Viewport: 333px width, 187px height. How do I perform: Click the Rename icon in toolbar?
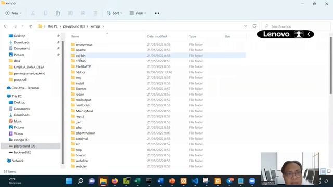(70, 13)
